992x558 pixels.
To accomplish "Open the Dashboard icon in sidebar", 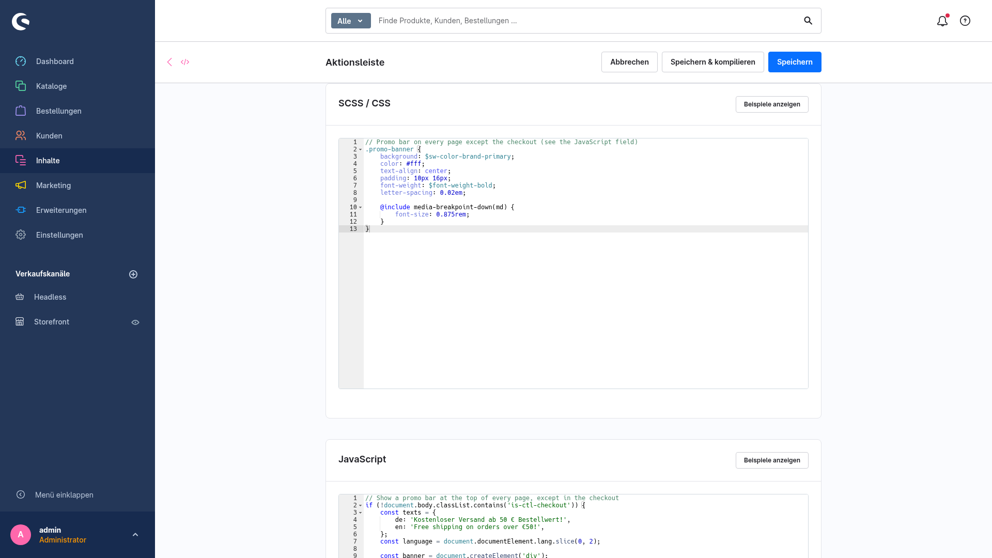I will (21, 61).
